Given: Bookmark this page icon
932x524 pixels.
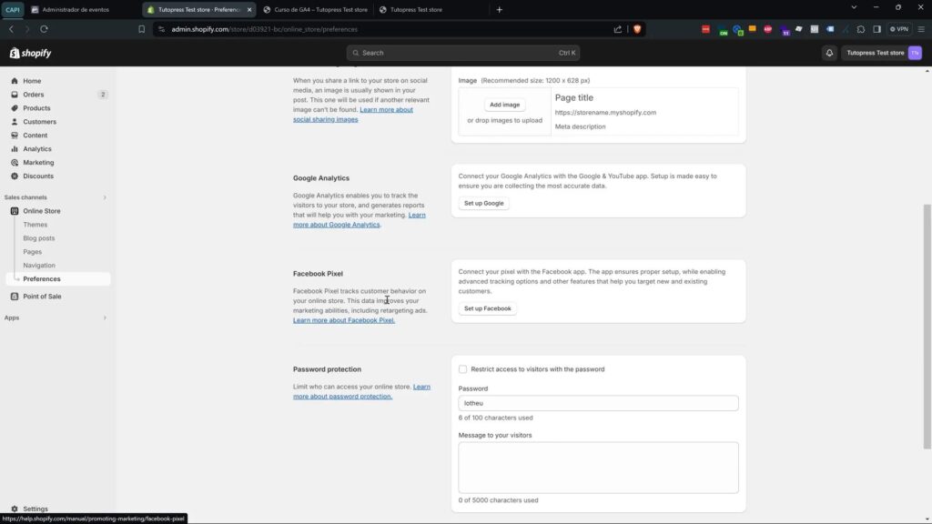Looking at the screenshot, I should click(141, 29).
